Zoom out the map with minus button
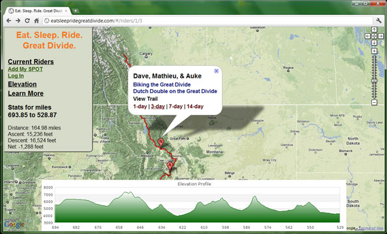 click(x=374, y=102)
